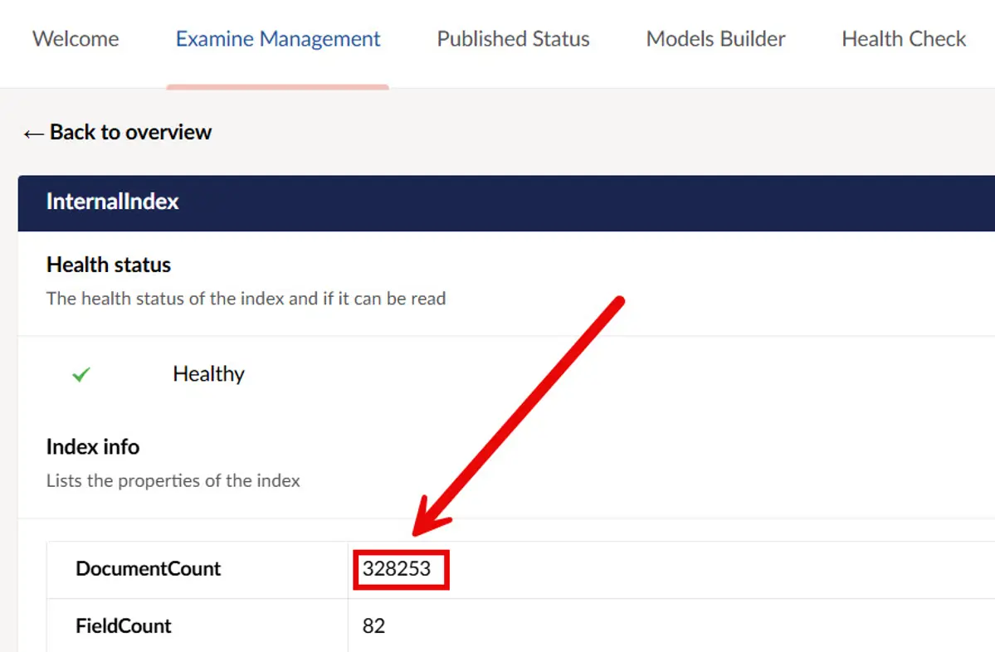
Task: Click the FieldCount value 82
Action: click(373, 625)
